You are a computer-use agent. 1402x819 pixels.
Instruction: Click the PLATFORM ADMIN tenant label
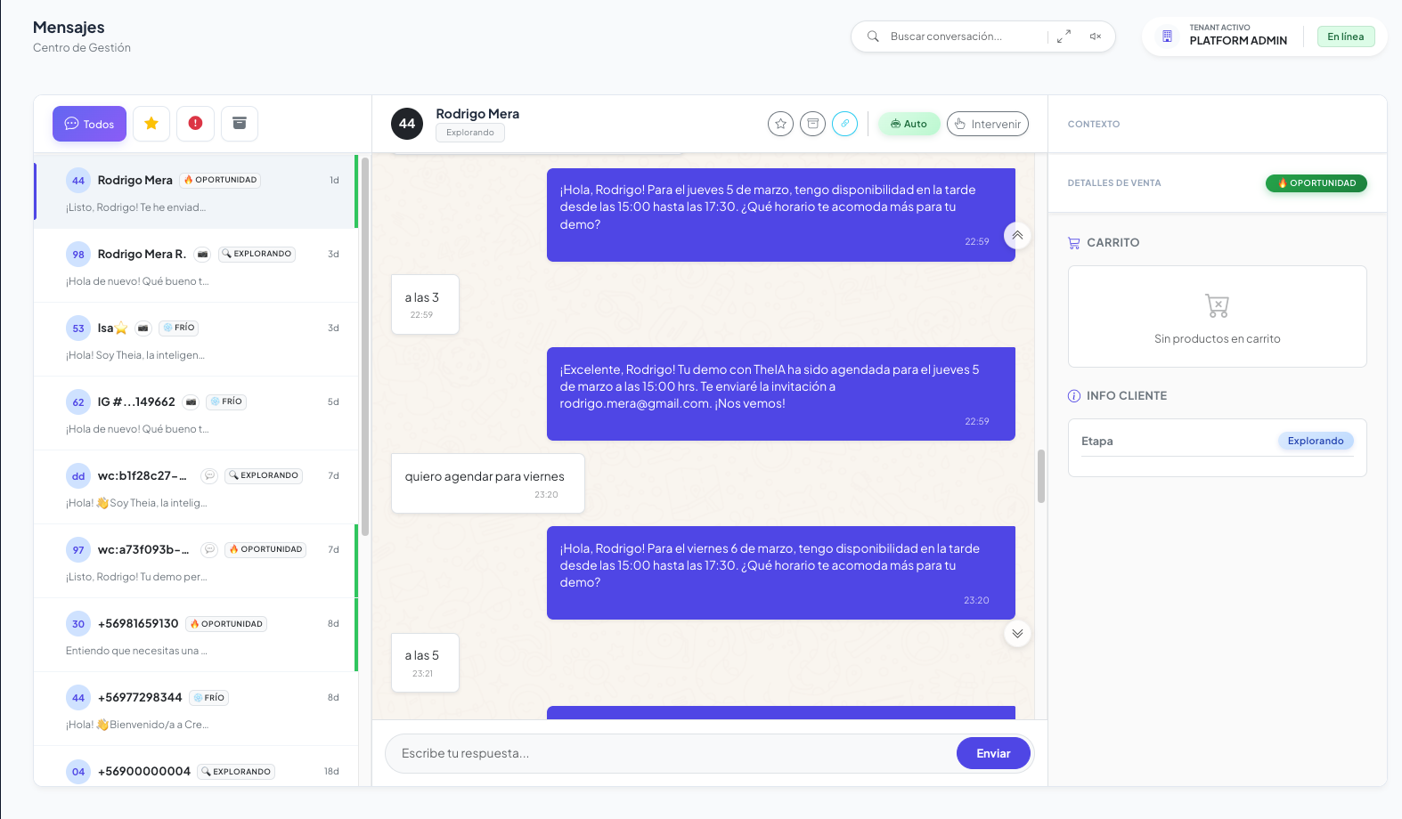tap(1238, 41)
